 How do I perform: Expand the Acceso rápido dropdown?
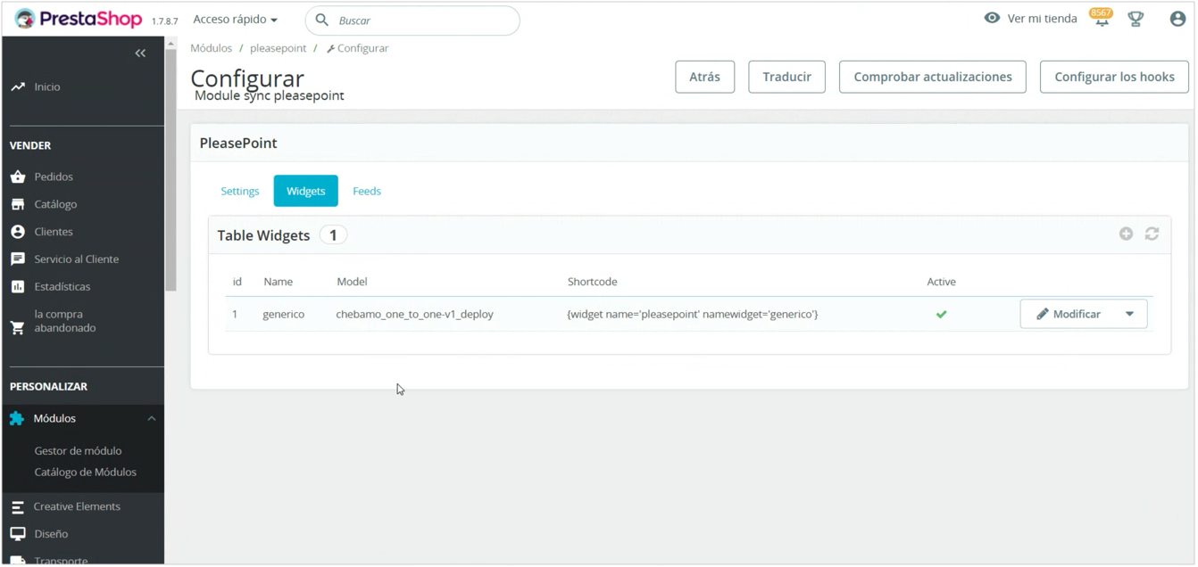pos(235,20)
